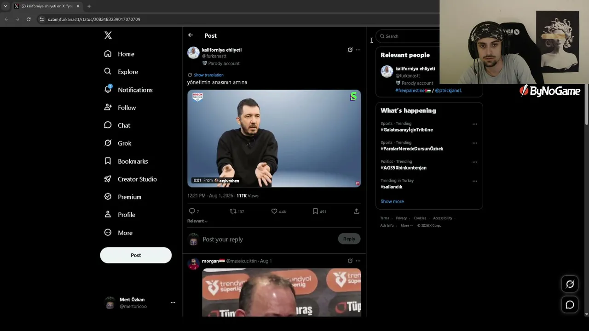Click the Bookmarks icon in the sidebar
This screenshot has width=589, height=331.
click(x=108, y=161)
